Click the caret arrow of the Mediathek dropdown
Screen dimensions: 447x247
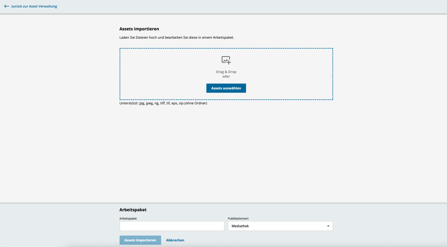click(x=328, y=226)
